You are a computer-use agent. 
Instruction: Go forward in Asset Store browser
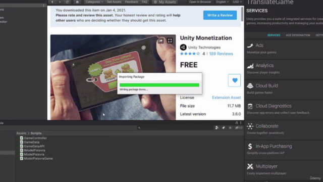click(60, 2)
